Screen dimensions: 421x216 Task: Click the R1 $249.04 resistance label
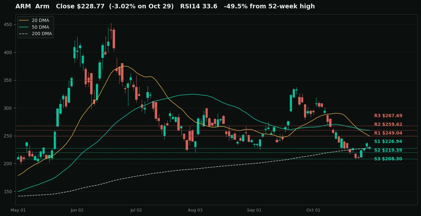[x=388, y=133]
